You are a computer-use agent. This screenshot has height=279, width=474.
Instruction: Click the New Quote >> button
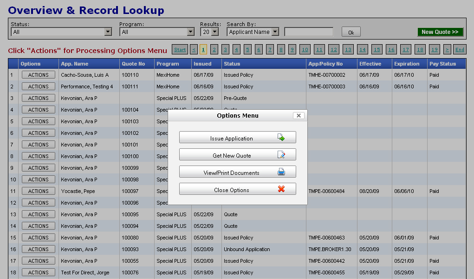[440, 32]
